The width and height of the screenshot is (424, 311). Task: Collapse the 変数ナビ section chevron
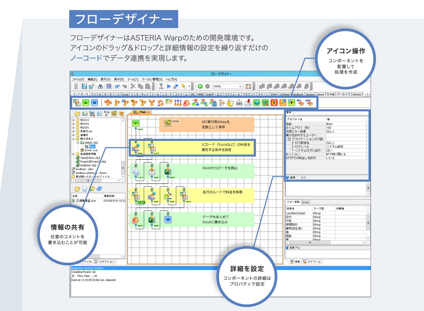[287, 248]
